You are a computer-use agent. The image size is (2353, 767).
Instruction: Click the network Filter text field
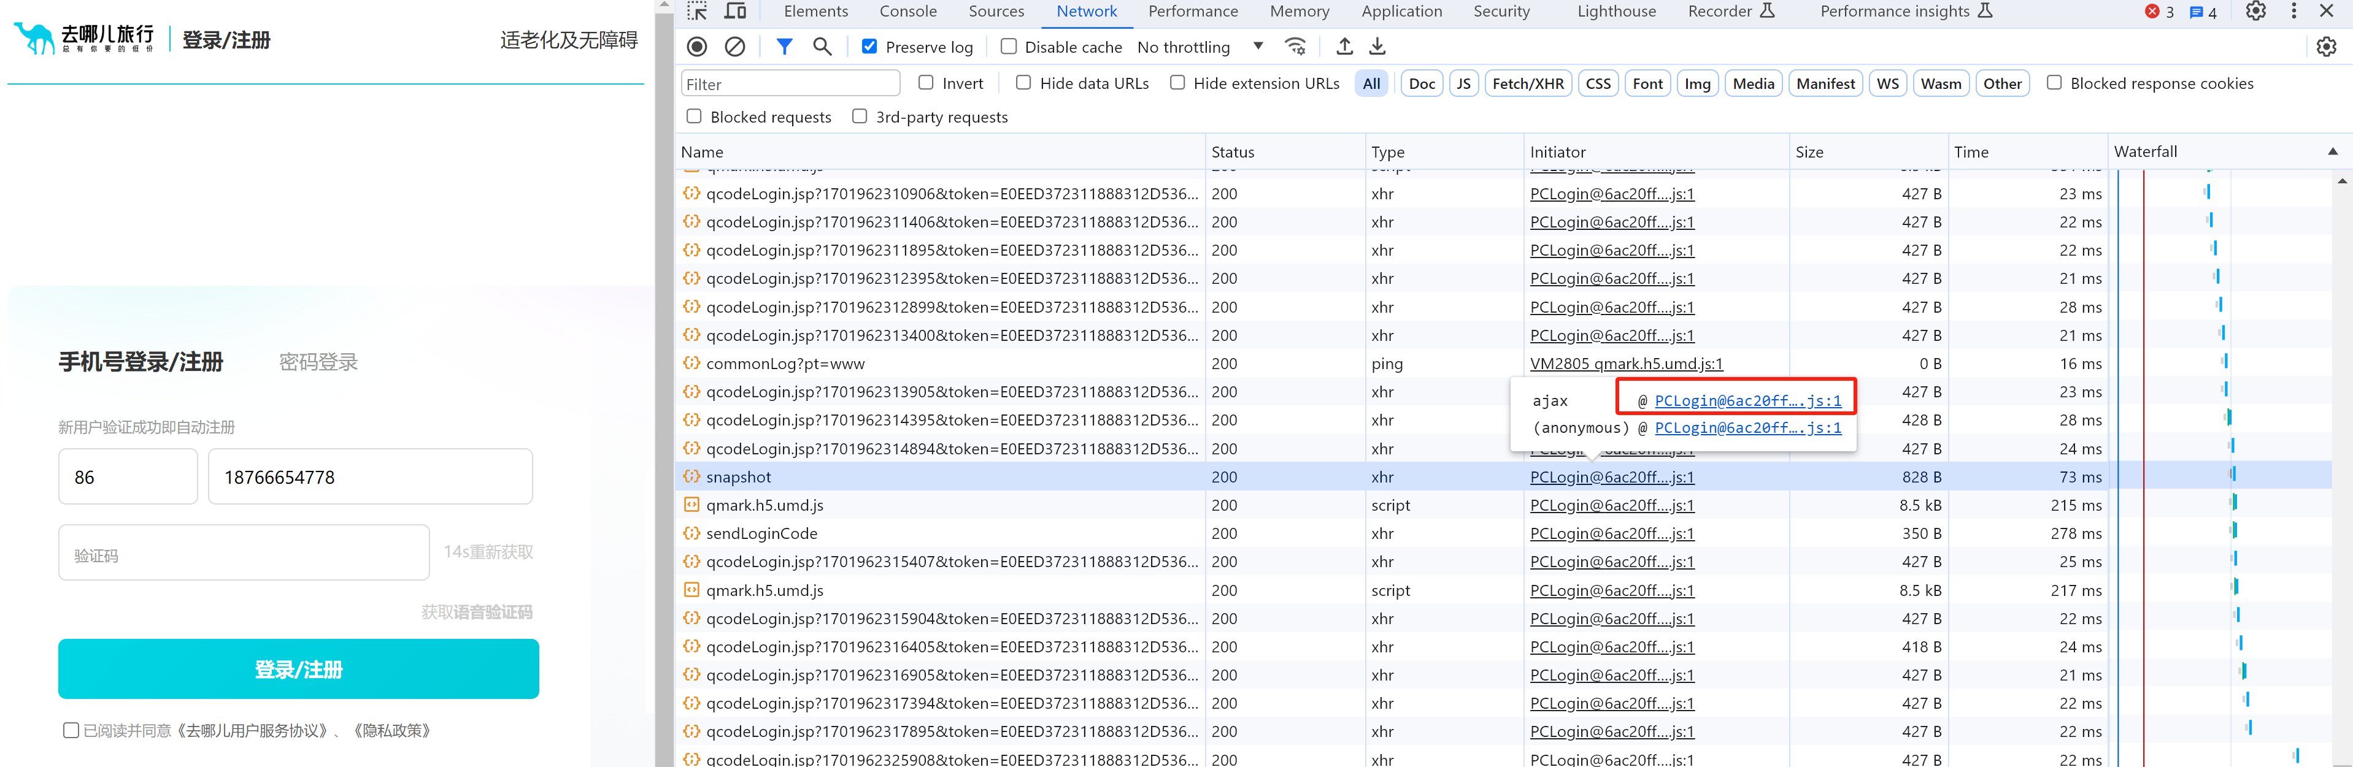click(790, 84)
